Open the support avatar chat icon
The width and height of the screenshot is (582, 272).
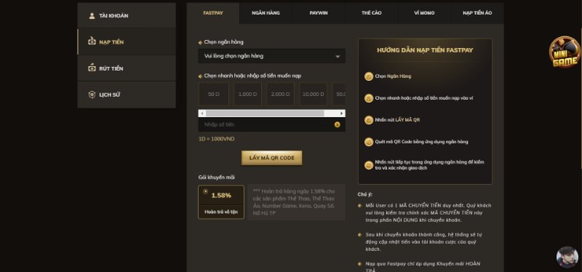point(567,257)
